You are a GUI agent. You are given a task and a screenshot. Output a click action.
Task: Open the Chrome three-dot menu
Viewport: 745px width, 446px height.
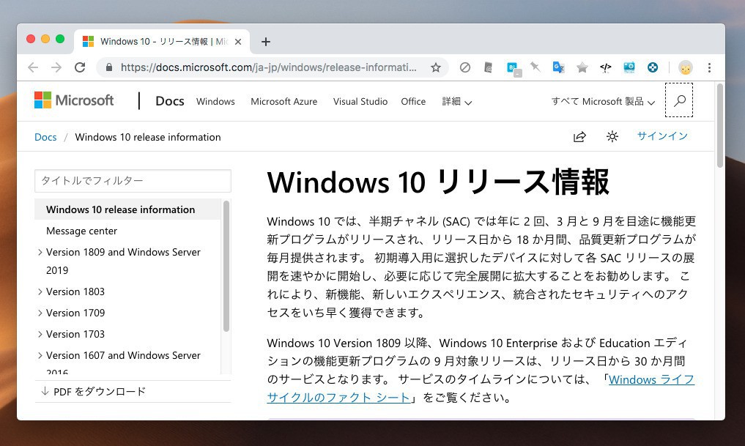[x=709, y=67]
